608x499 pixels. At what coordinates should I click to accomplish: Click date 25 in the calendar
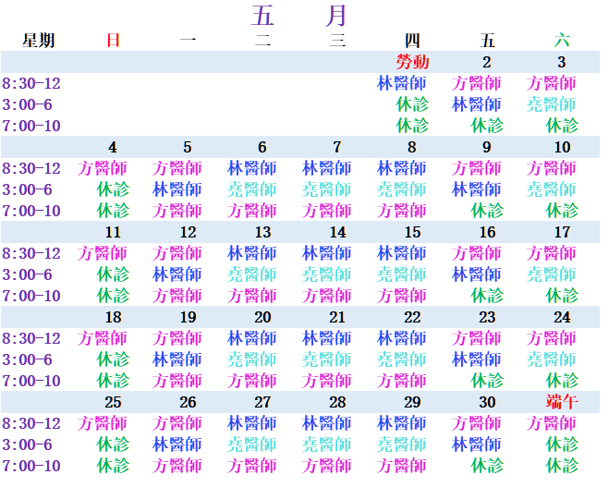[x=113, y=402]
